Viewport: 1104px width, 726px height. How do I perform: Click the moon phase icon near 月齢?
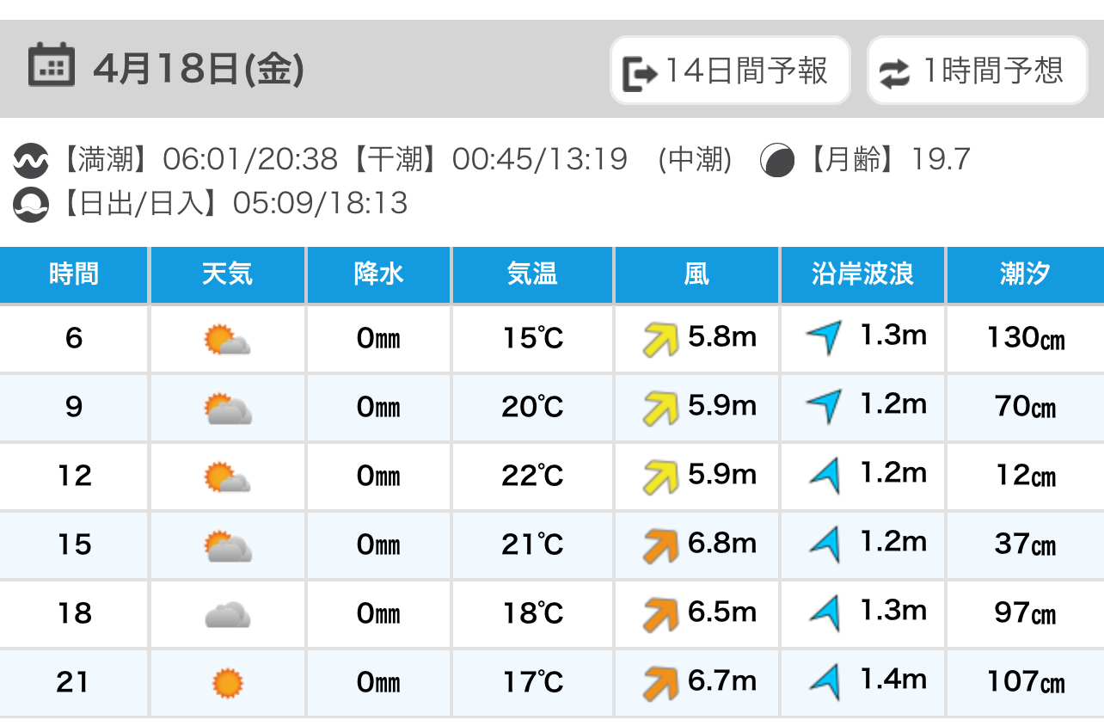tap(777, 160)
